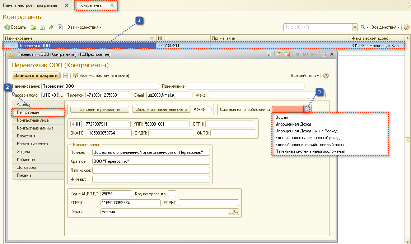Select Упрощенная Доход from tax system list
411x244 pixels.
coord(293,124)
